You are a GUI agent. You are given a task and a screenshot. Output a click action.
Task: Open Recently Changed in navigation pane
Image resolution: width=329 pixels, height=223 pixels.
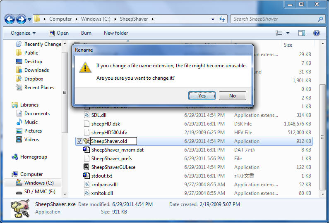(x=38, y=44)
